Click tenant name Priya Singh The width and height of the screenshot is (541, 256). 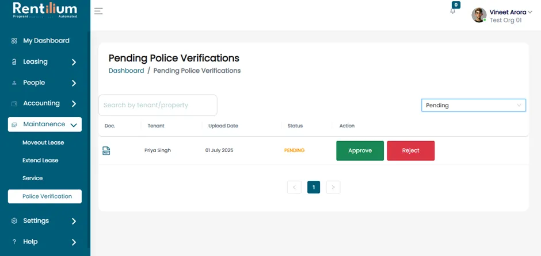[158, 150]
